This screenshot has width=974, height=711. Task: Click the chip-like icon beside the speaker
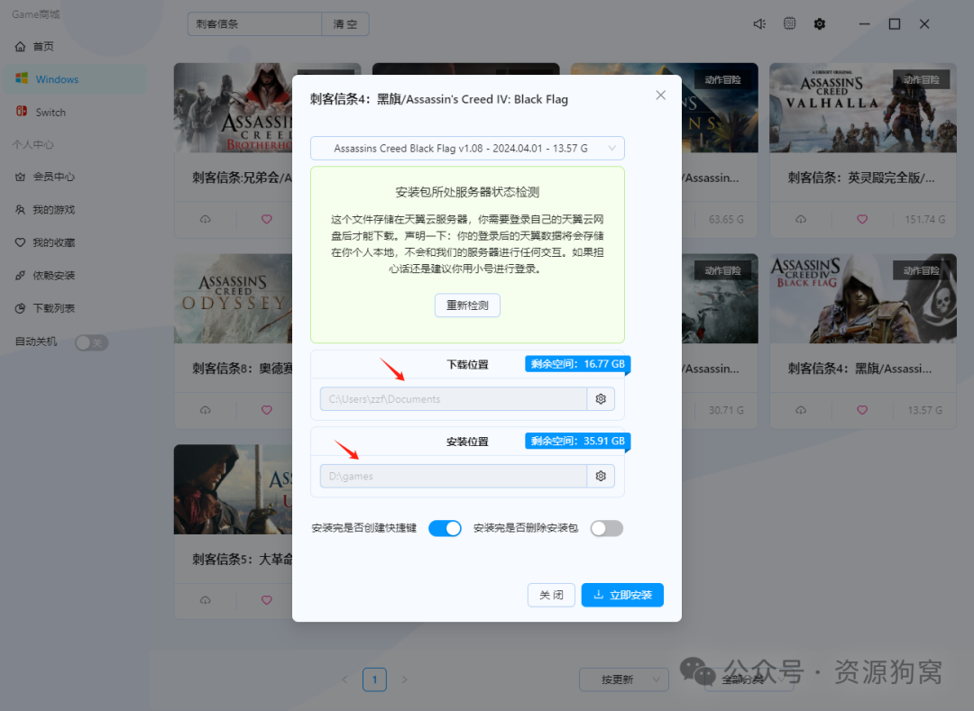click(x=789, y=23)
